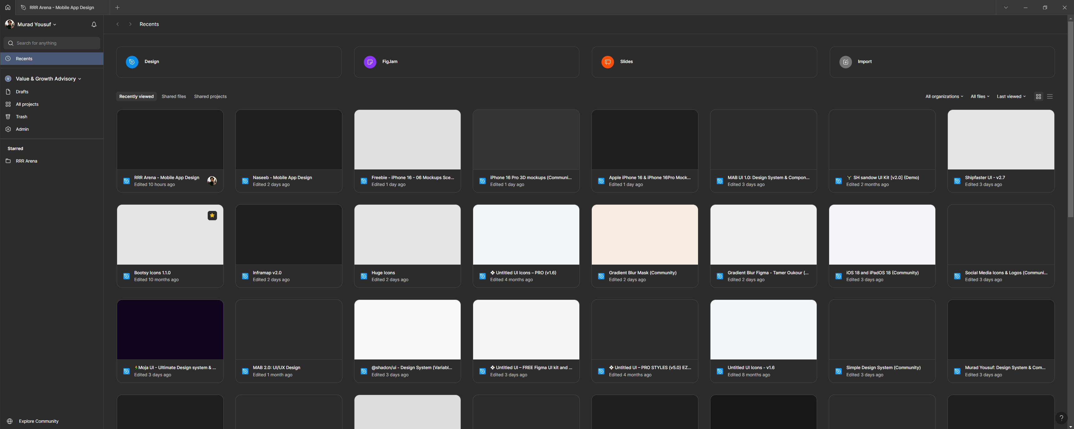The height and width of the screenshot is (429, 1074).
Task: Click the Trash bin icon
Action: click(x=8, y=117)
